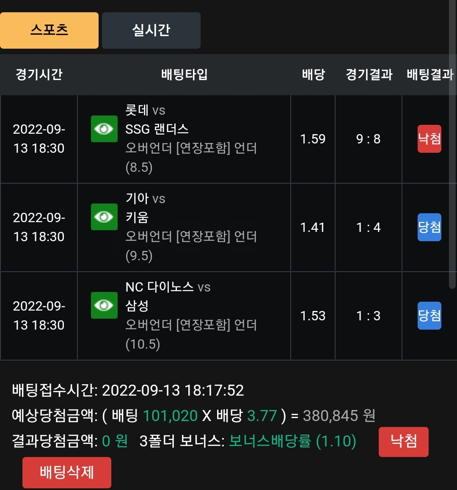
Task: Open the 실시간 tab
Action: (x=151, y=30)
